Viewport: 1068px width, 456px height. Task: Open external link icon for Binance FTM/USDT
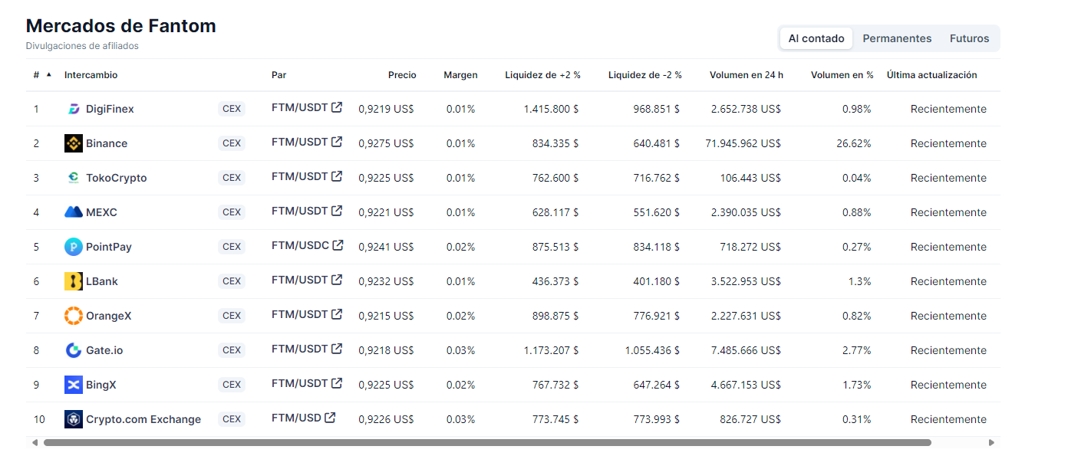[337, 142]
